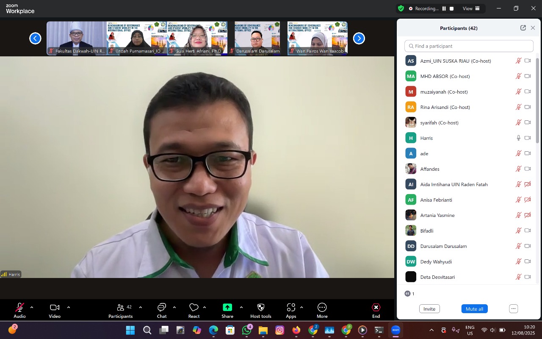This screenshot has height=339, width=542.
Task: Click the Find a participant search field
Action: (x=469, y=46)
